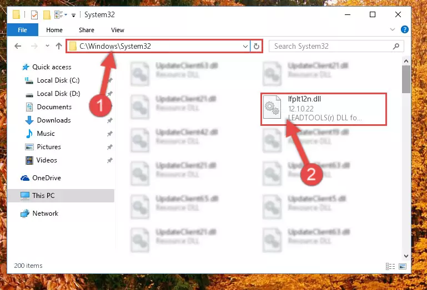Open Videos in sidebar
Screen dimensions: 427x290
pos(47,160)
